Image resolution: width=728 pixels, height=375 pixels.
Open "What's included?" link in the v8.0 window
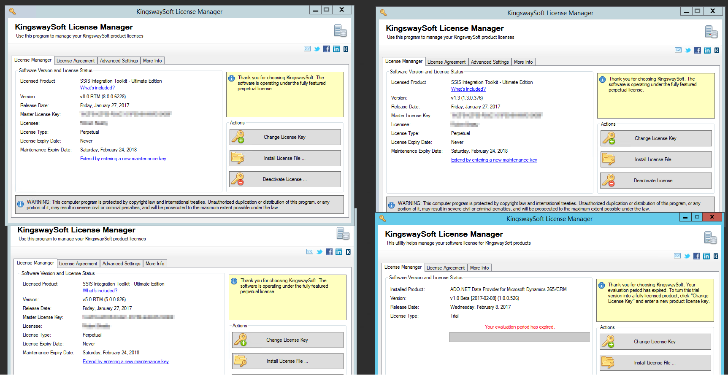coord(97,88)
